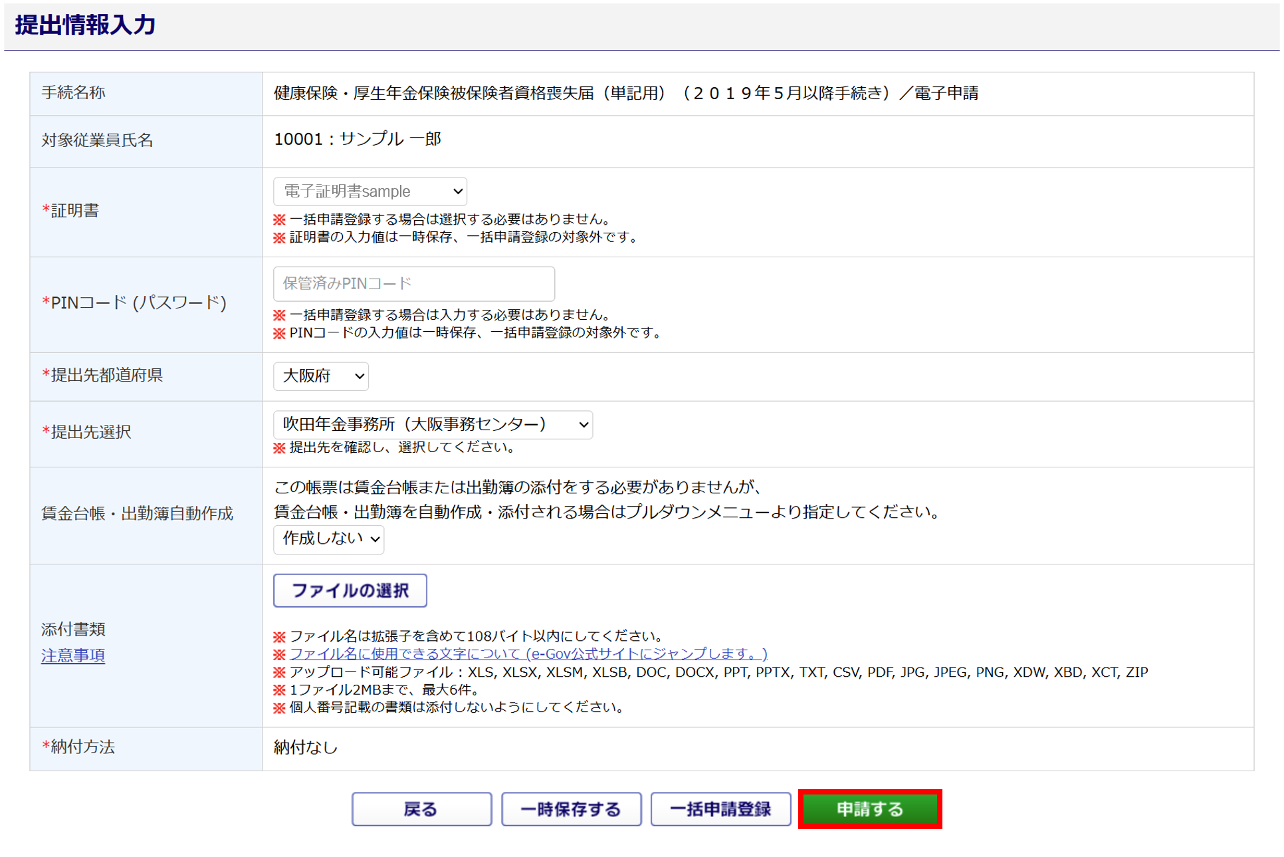Expand the 大阪府 prefecture dropdown
Image resolution: width=1284 pixels, height=857 pixels.
tap(320, 376)
